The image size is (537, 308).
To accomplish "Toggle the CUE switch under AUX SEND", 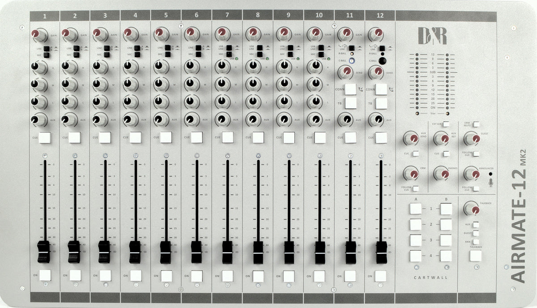I will [x=416, y=153].
